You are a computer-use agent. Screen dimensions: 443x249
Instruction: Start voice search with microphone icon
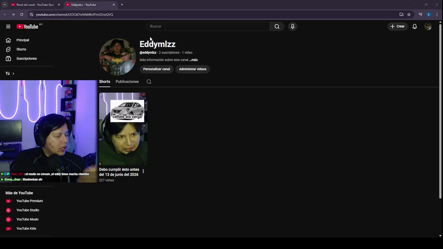pos(292,27)
